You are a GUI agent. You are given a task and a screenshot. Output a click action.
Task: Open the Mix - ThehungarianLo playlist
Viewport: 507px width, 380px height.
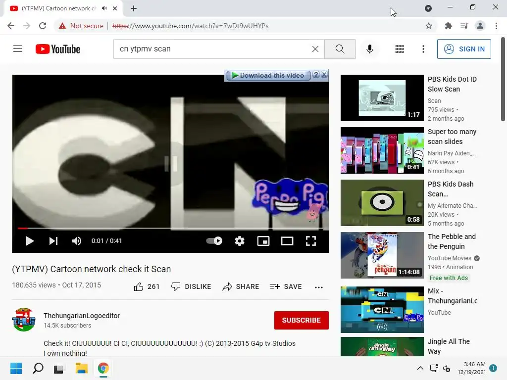point(382,310)
